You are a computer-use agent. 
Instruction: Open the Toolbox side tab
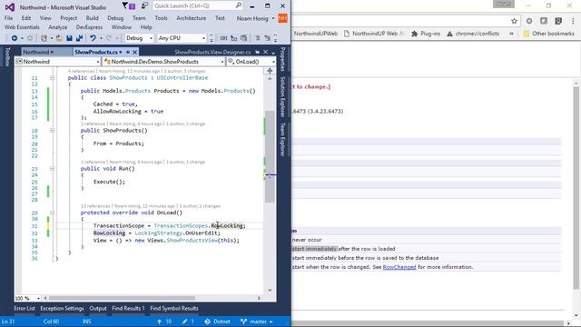[x=7, y=57]
